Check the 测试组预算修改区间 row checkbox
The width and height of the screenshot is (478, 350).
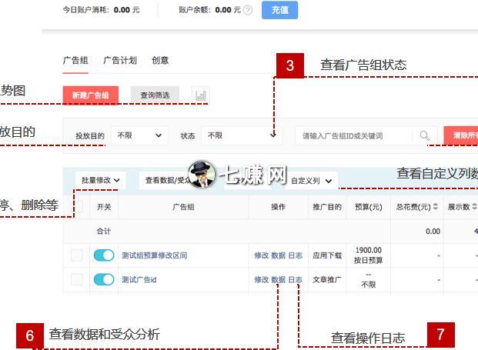click(76, 255)
